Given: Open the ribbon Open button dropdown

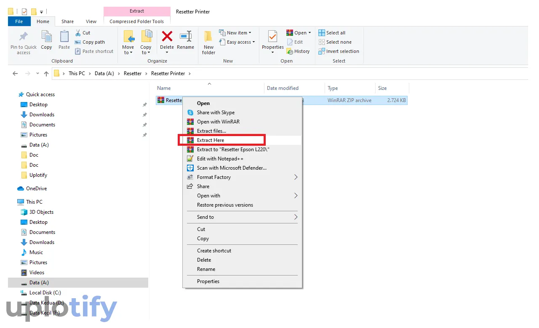Looking at the screenshot, I should (309, 33).
